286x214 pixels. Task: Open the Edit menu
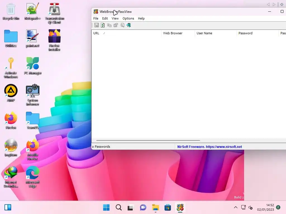(x=105, y=18)
